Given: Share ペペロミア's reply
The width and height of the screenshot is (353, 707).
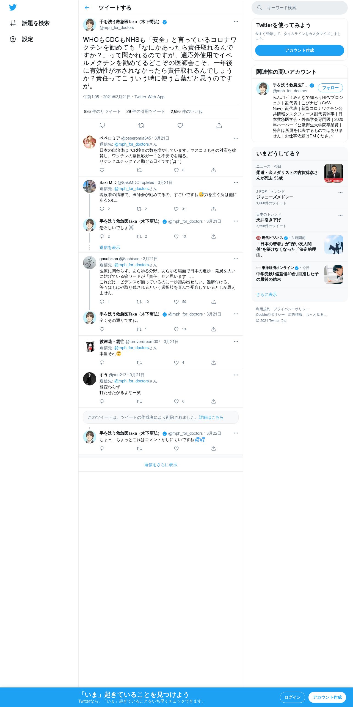Looking at the screenshot, I should [214, 170].
